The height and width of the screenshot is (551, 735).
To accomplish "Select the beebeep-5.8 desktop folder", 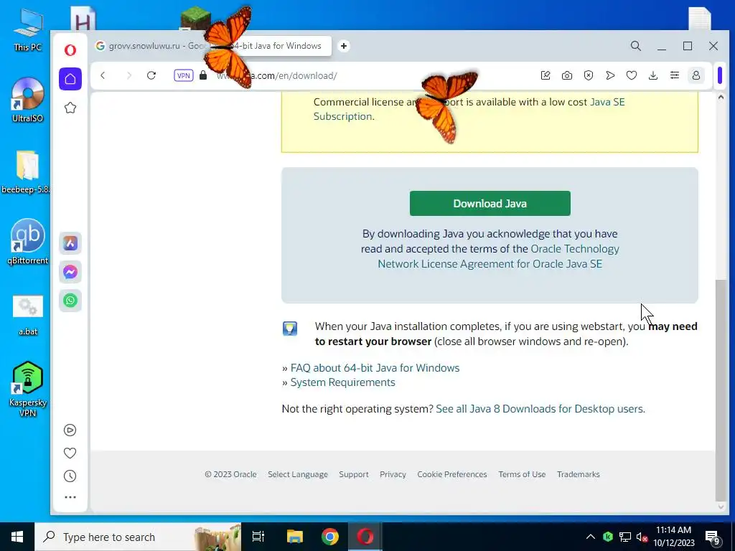I will tap(27, 171).
